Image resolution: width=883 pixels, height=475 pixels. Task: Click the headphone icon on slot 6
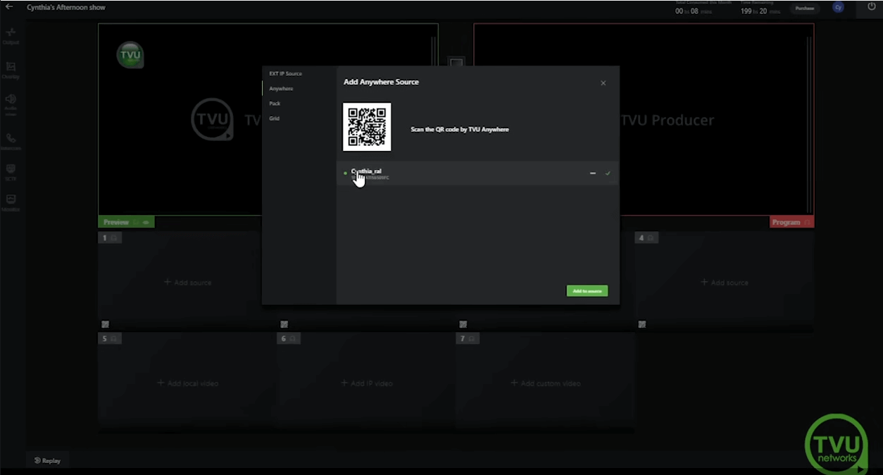pos(293,339)
